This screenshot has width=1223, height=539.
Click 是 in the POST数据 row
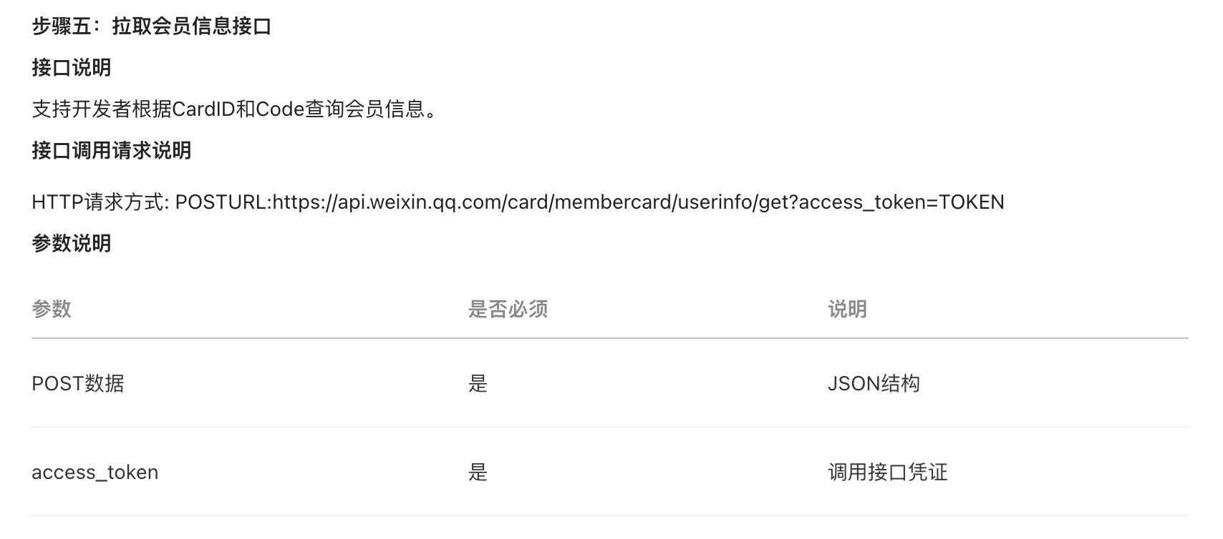tap(478, 384)
